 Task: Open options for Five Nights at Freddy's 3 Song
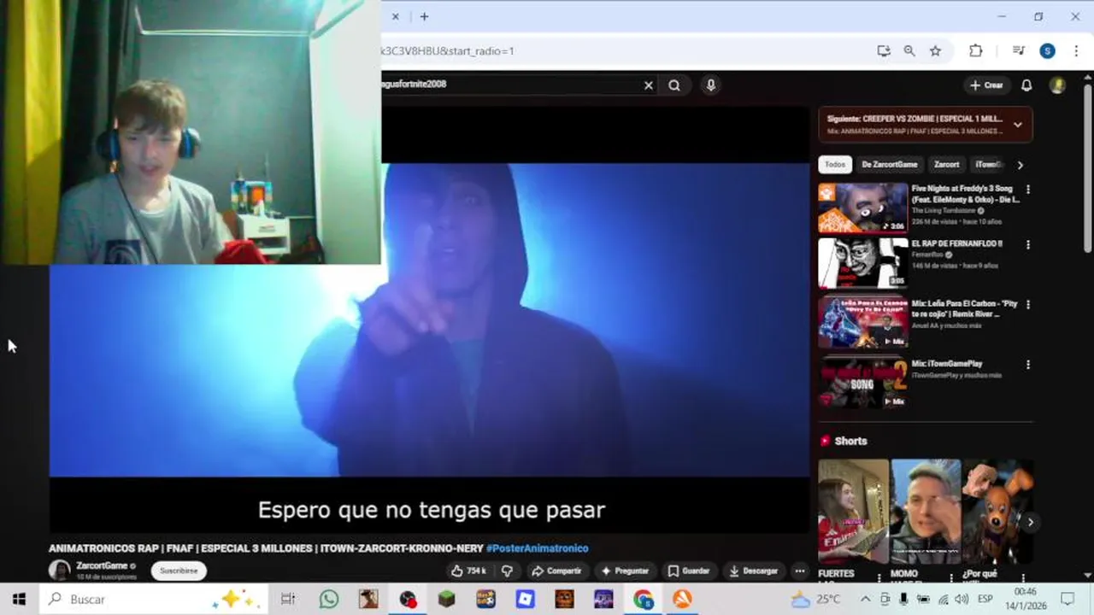1027,190
